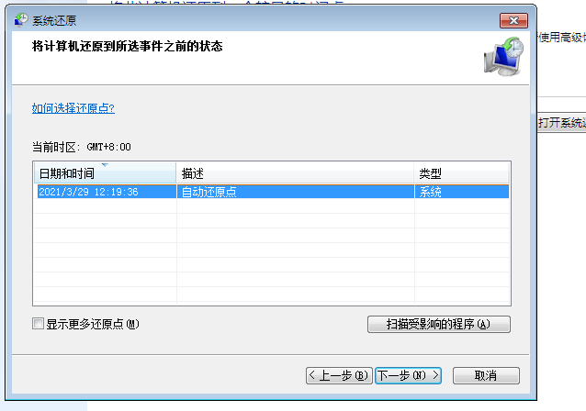Click the 描述 column header

coord(294,173)
